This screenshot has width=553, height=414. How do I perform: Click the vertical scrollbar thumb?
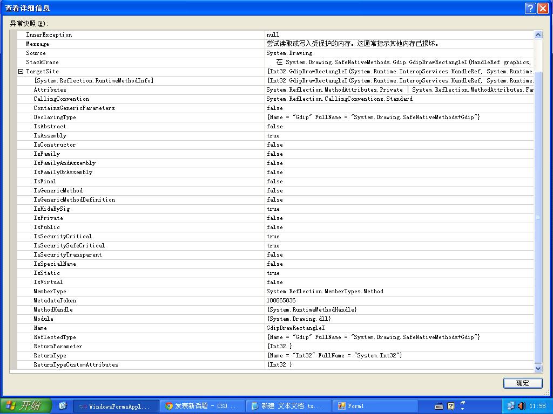[x=538, y=217]
